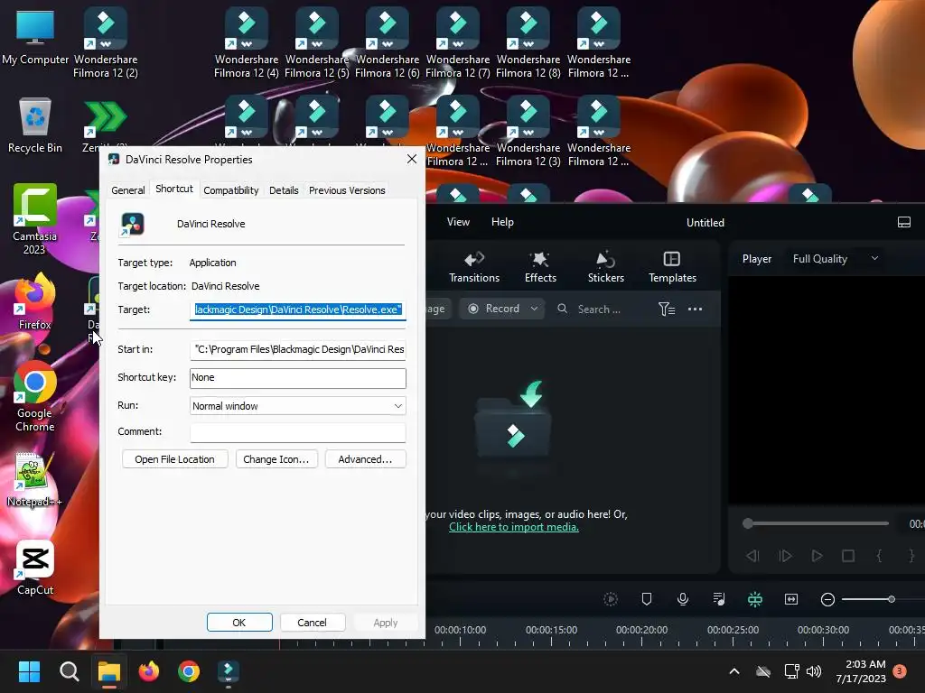
Task: Click the Change Icon... button
Action: pyautogui.click(x=276, y=459)
